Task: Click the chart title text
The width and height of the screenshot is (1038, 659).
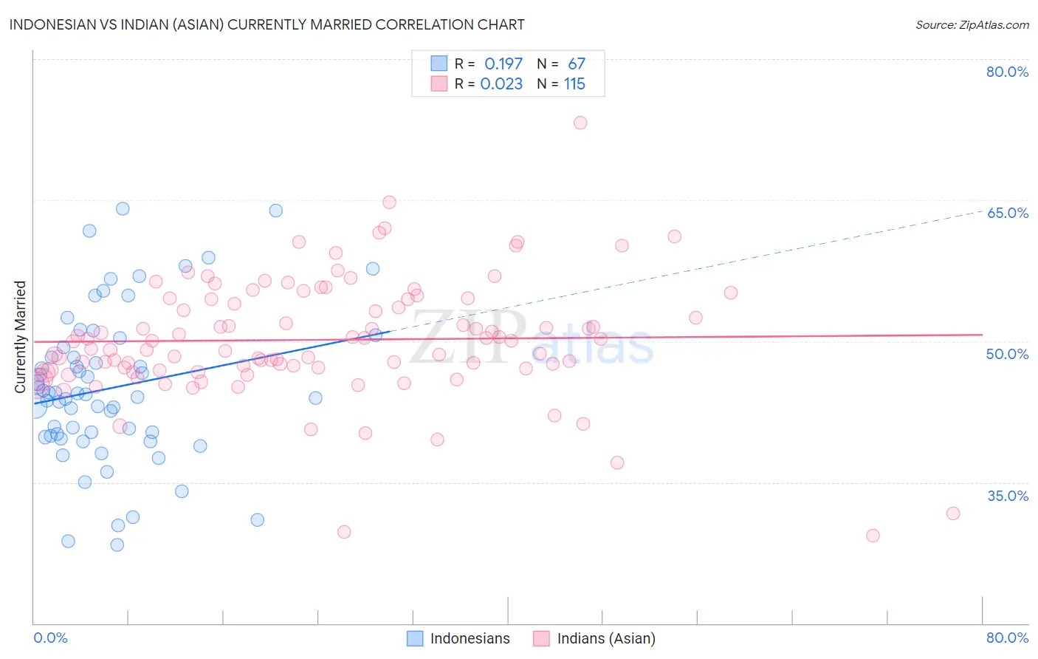Action: [x=267, y=24]
